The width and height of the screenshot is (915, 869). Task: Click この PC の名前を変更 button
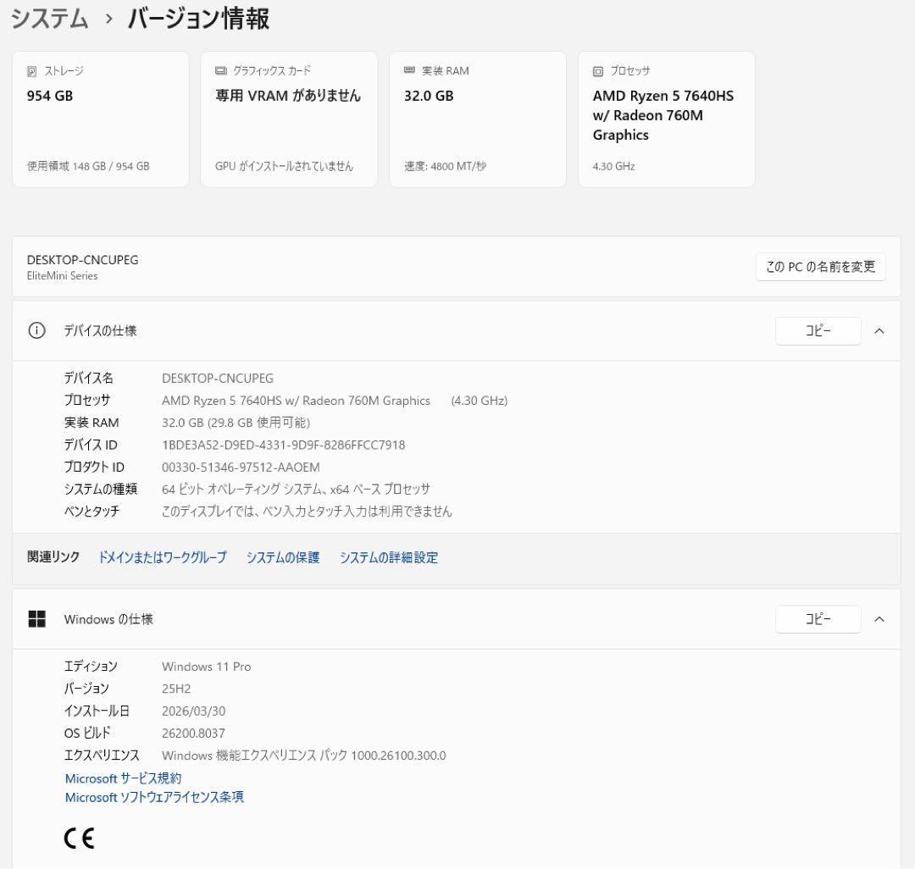click(x=820, y=267)
